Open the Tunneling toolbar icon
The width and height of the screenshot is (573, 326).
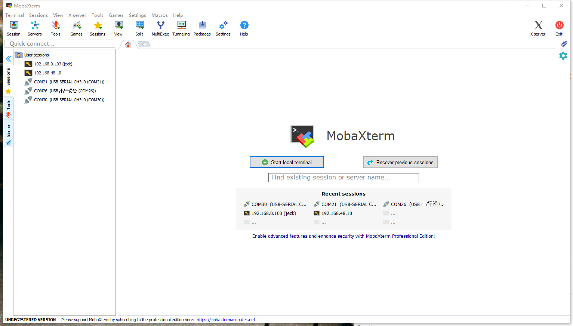[x=181, y=28]
